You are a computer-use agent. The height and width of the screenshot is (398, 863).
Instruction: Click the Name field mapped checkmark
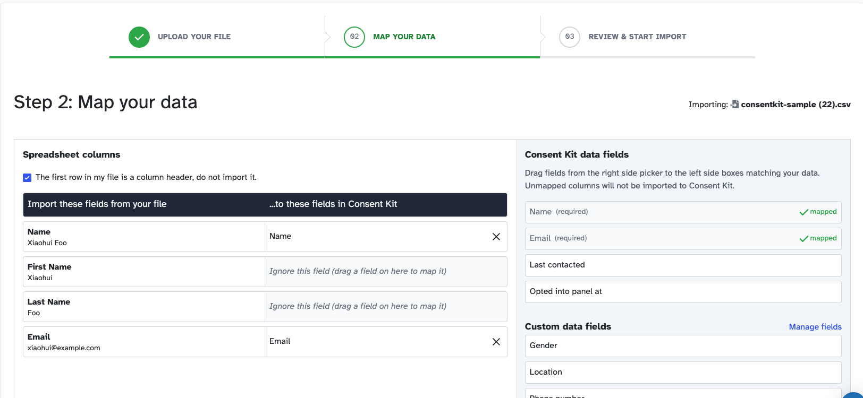803,212
